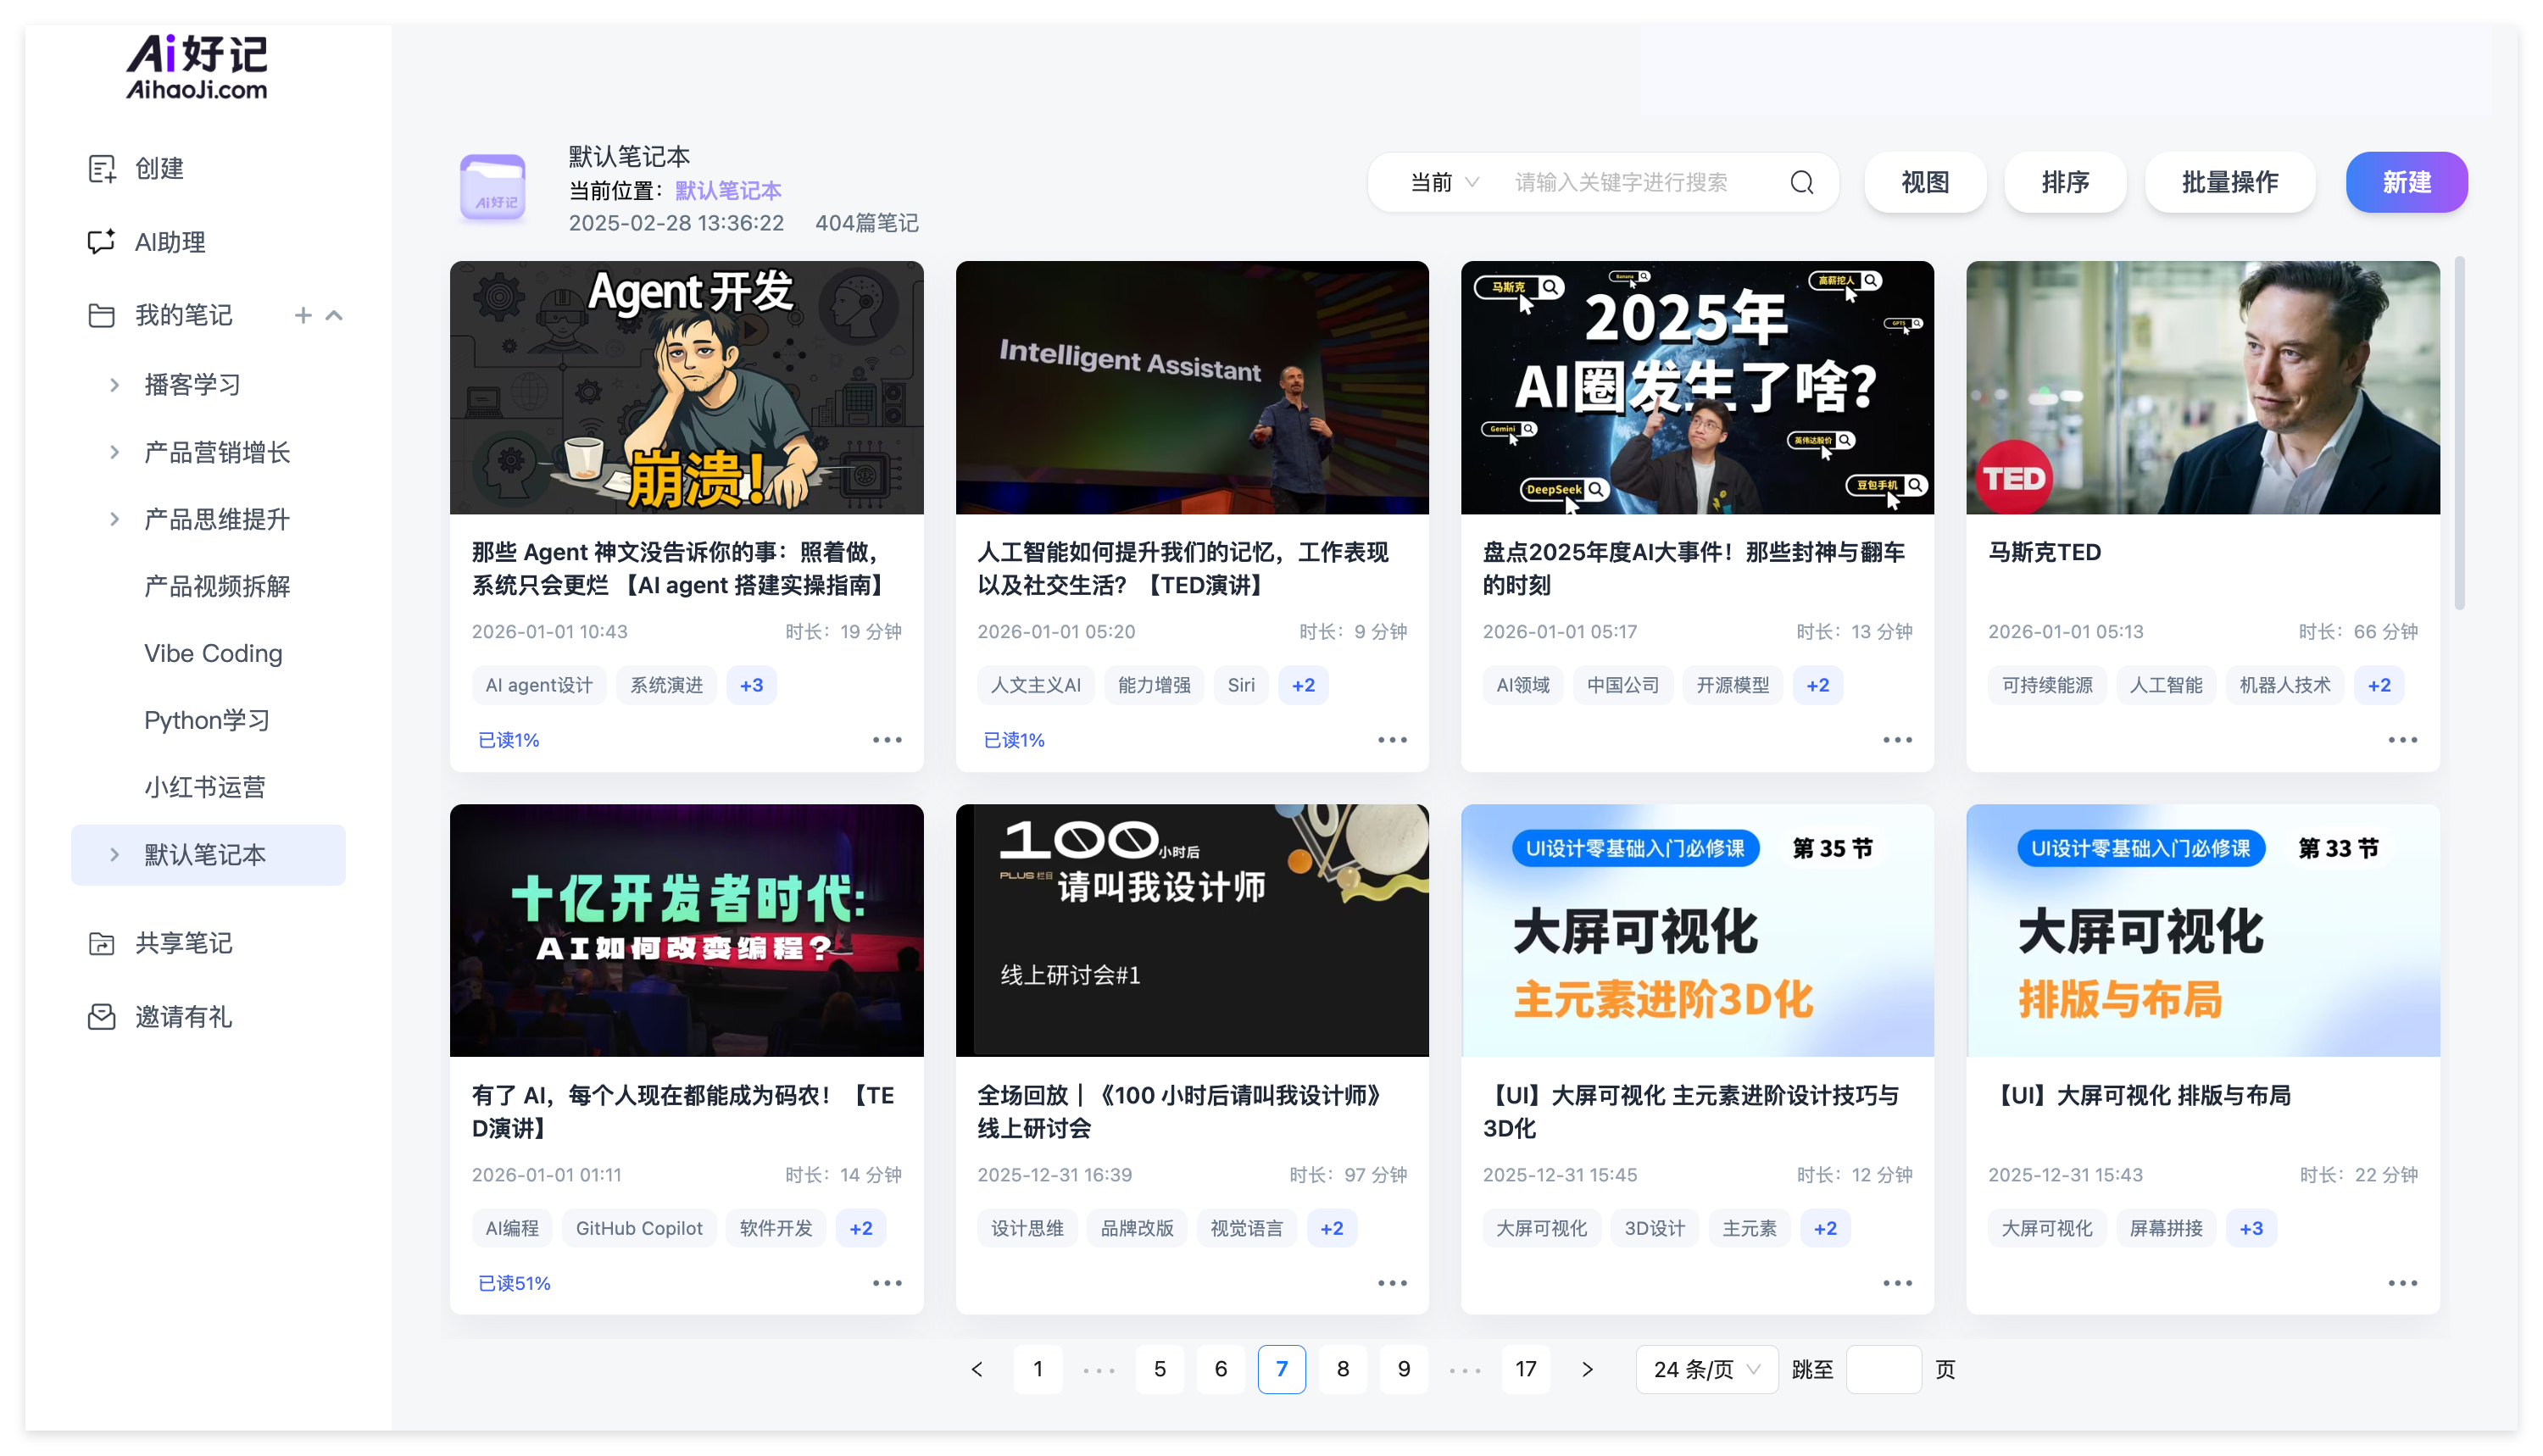This screenshot has width=2543, height=1456.
Task: Select the 产品视频拆解 notebook
Action: pyautogui.click(x=217, y=586)
